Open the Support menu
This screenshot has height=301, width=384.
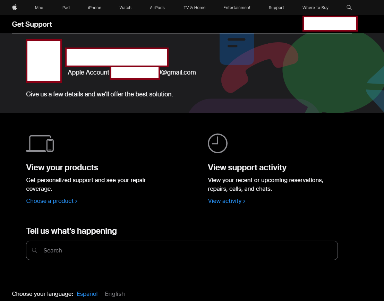point(276,8)
